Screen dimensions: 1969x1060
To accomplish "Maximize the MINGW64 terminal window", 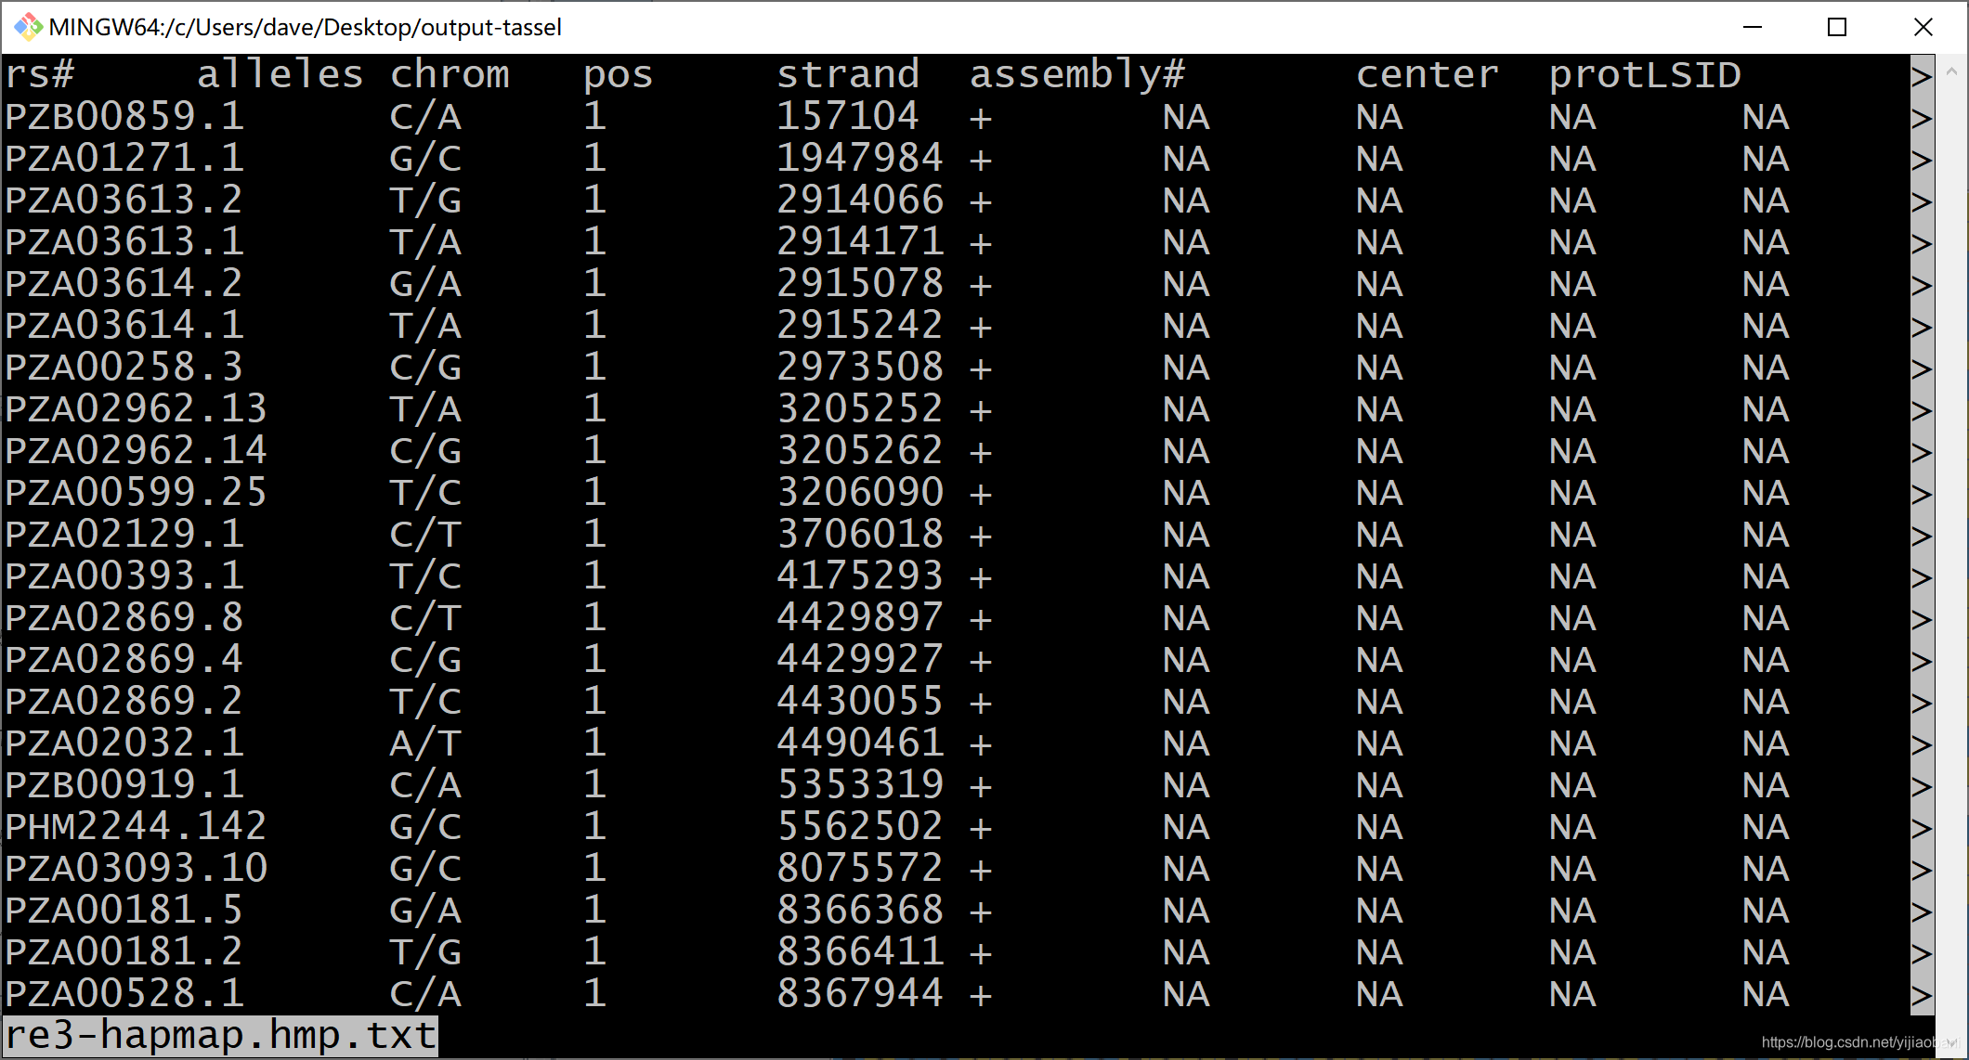I will pyautogui.click(x=1836, y=27).
